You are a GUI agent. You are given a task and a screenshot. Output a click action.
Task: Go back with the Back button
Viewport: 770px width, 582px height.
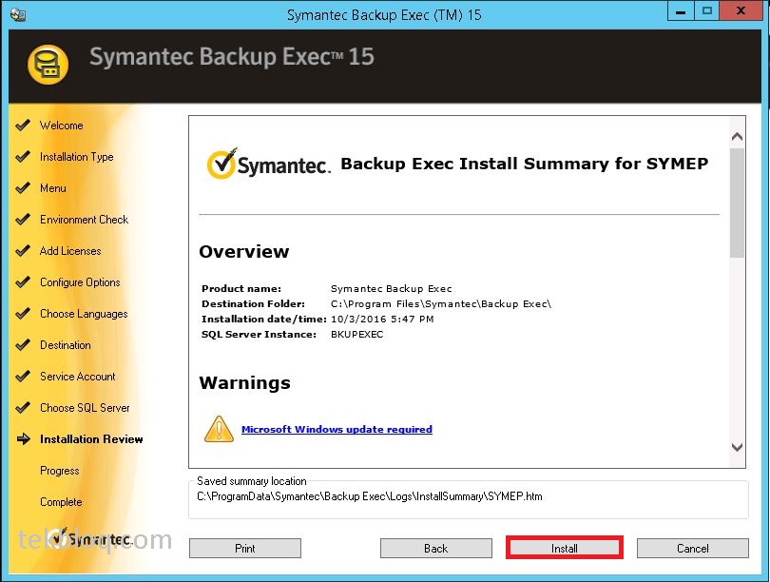pyautogui.click(x=435, y=548)
